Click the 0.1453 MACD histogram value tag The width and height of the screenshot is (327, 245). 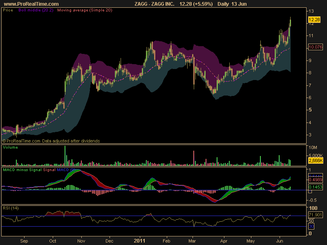(x=315, y=187)
